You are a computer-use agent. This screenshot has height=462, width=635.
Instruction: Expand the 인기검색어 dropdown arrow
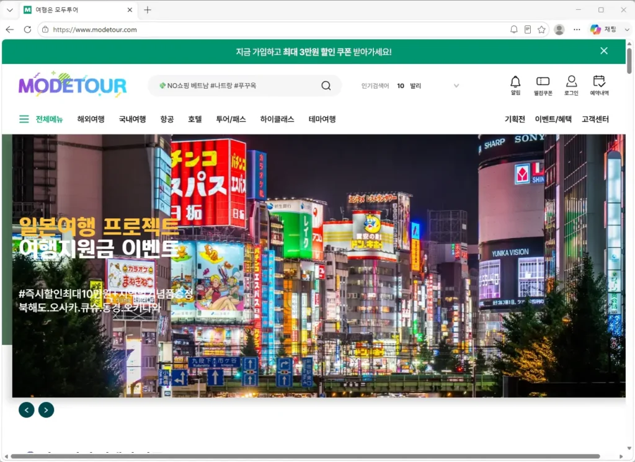pos(456,86)
